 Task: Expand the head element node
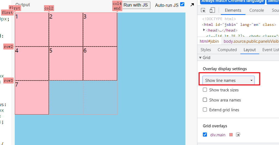204,30
